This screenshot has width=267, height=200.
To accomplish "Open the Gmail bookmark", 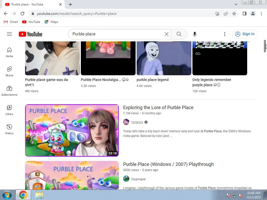I will [x=11, y=22].
